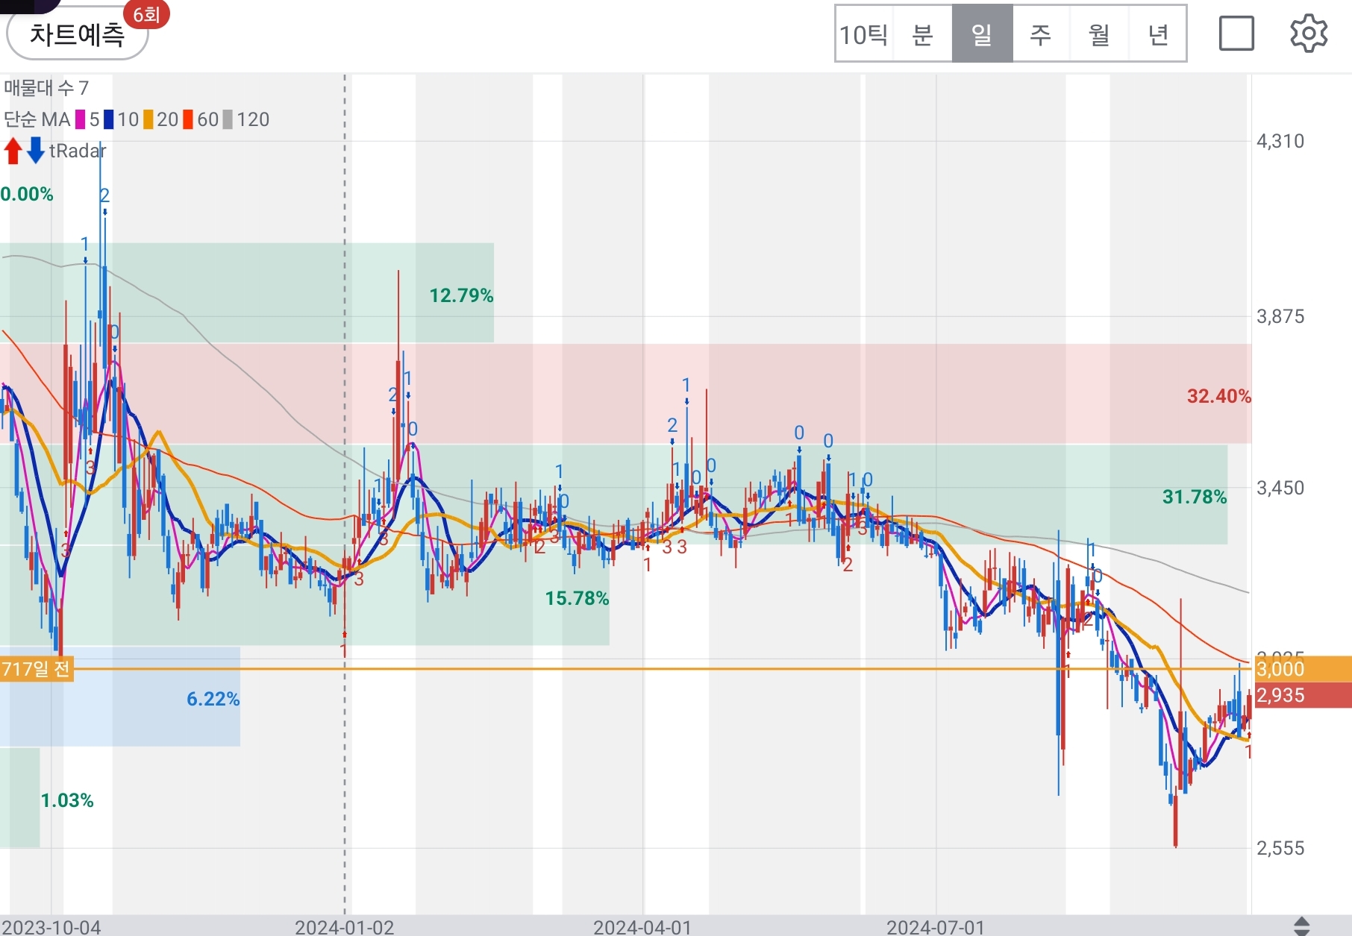
Task: Tap the blue MA 10 color swatch
Action: click(x=109, y=119)
